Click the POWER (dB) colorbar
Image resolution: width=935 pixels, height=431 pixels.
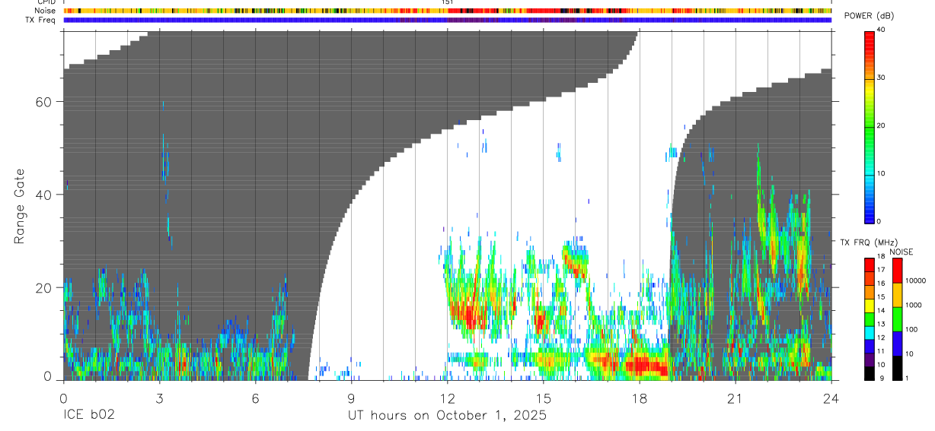pos(870,126)
